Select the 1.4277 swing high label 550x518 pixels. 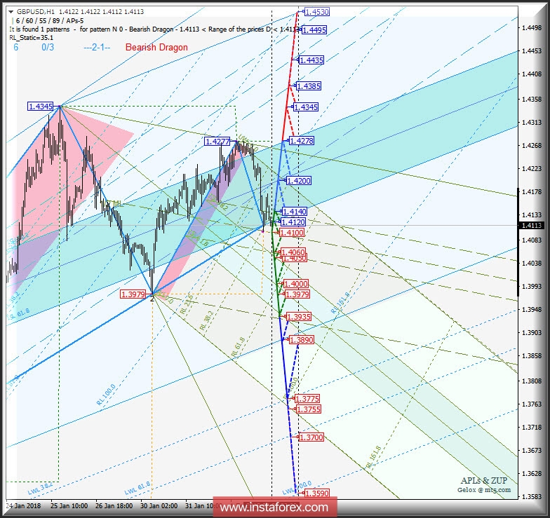click(x=217, y=142)
